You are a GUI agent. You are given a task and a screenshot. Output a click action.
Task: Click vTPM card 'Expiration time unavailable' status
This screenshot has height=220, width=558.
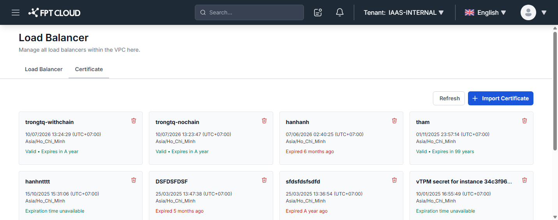pyautogui.click(x=445, y=211)
